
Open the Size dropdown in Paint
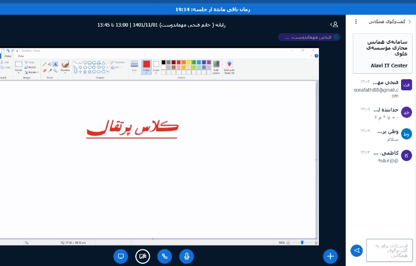click(x=134, y=66)
